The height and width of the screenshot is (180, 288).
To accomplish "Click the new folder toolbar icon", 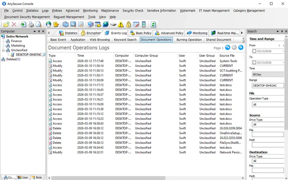I will [6, 24].
